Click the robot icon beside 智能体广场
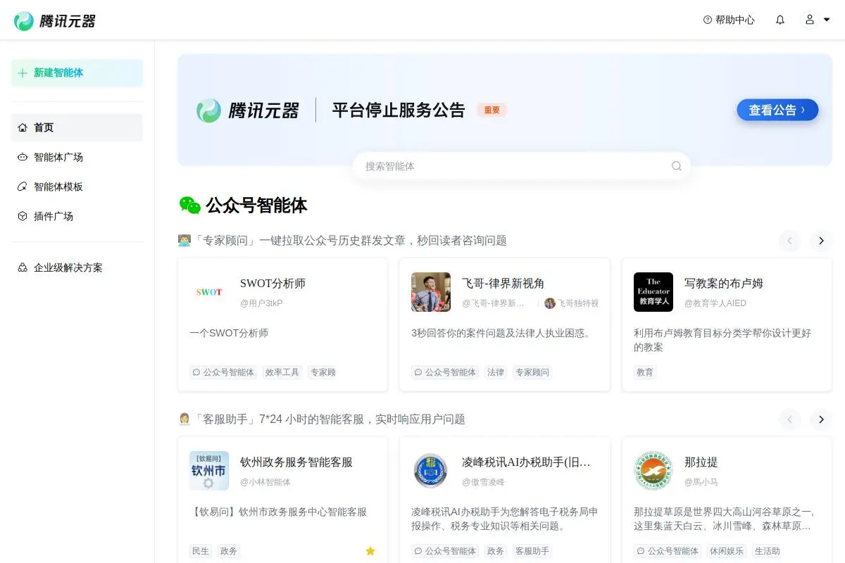 [23, 157]
